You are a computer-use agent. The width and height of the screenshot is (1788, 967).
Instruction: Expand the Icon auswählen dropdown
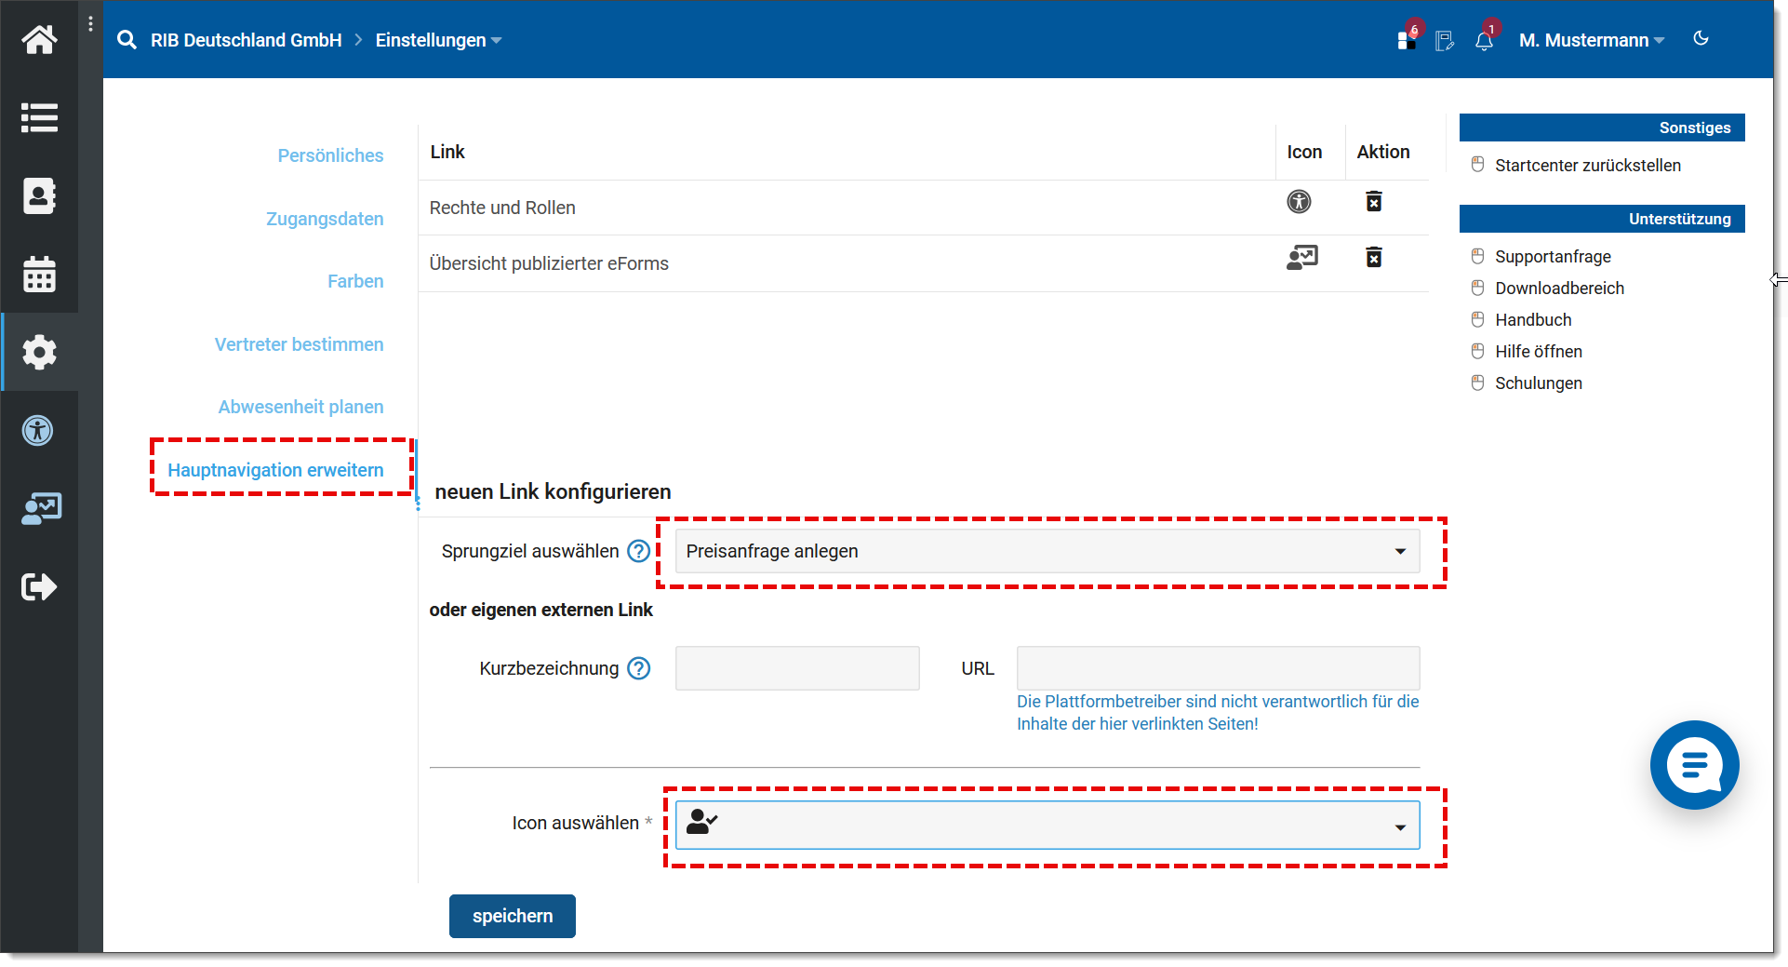1047,826
